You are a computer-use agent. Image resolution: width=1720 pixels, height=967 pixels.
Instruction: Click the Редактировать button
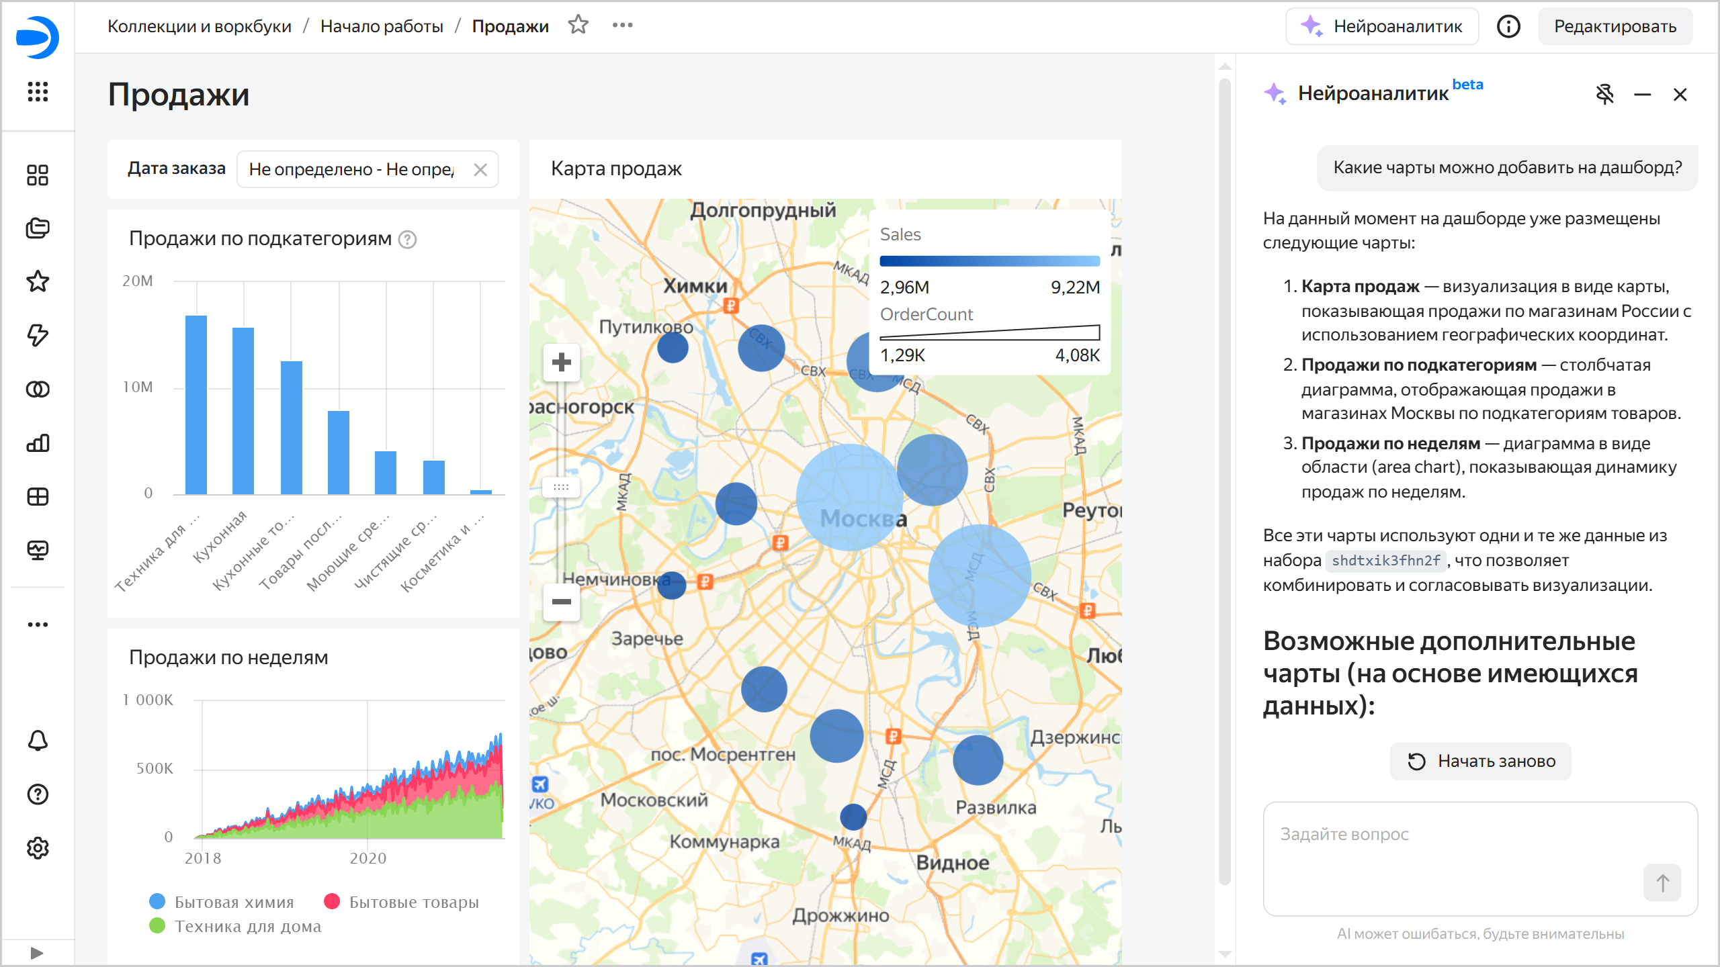[x=1615, y=26]
